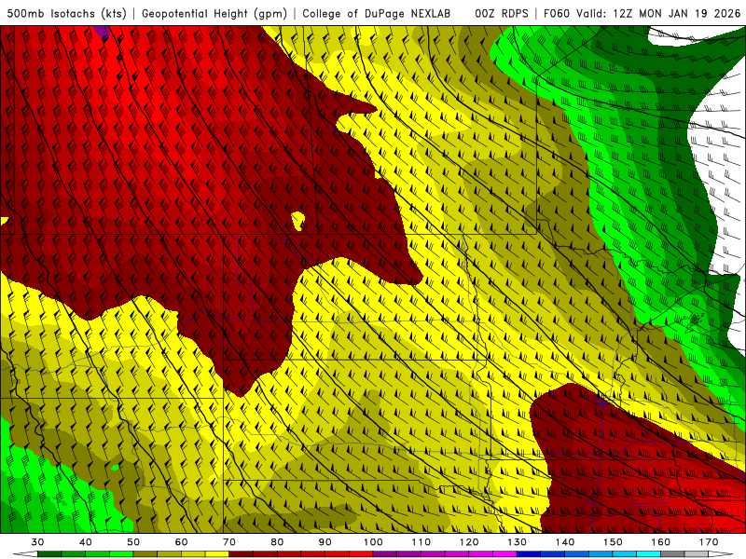Viewport: 746px width, 559px height.
Task: Select the bright red 95–100 kt legend swatch
Action: pyautogui.click(x=361, y=554)
